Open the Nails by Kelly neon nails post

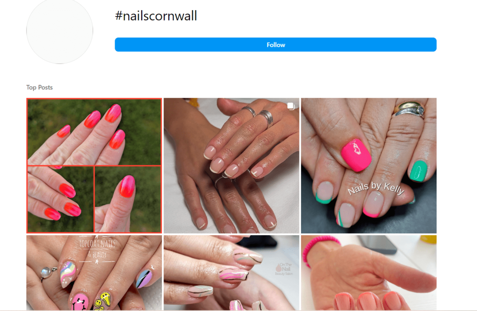[x=369, y=165]
